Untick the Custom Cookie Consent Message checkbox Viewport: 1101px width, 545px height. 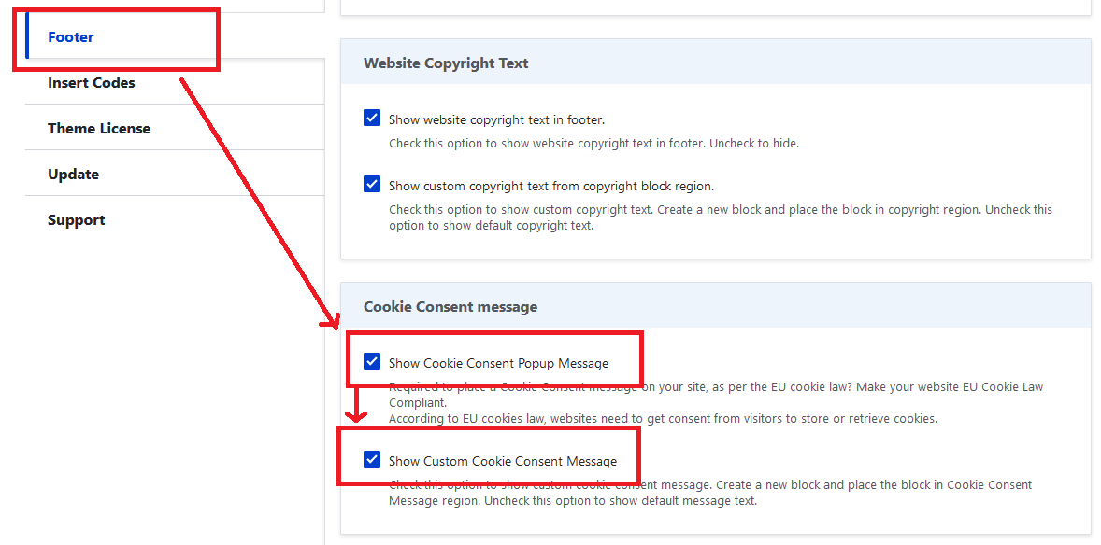[372, 460]
